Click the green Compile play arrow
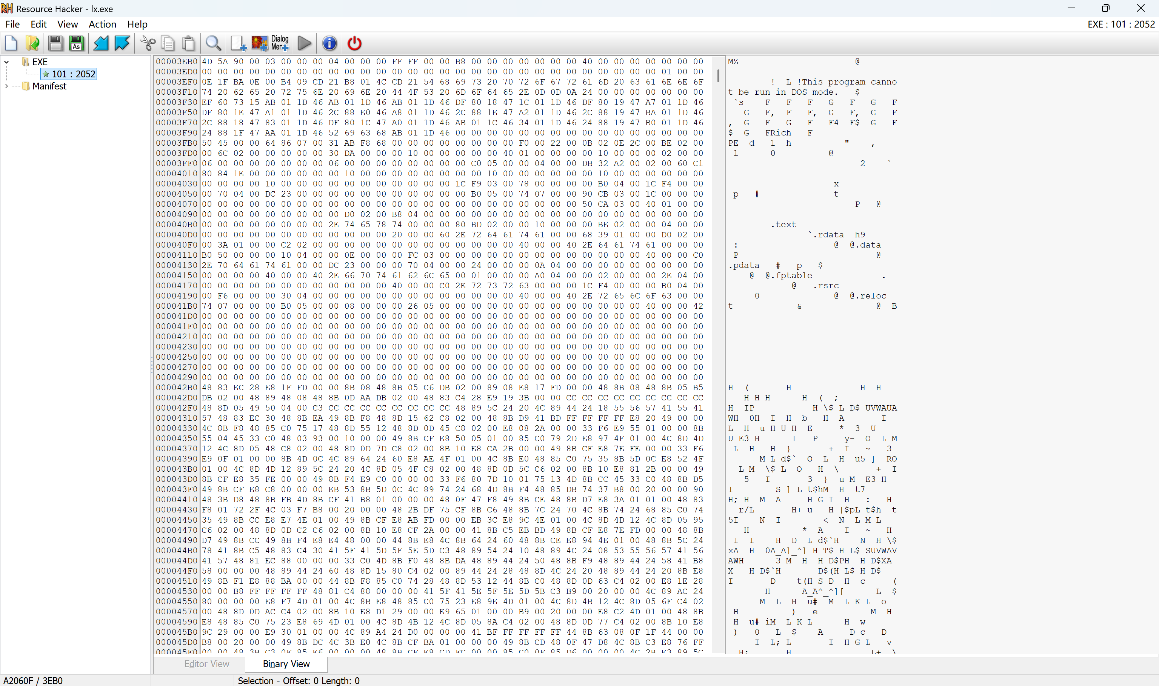Viewport: 1159px width, 686px height. coord(304,43)
